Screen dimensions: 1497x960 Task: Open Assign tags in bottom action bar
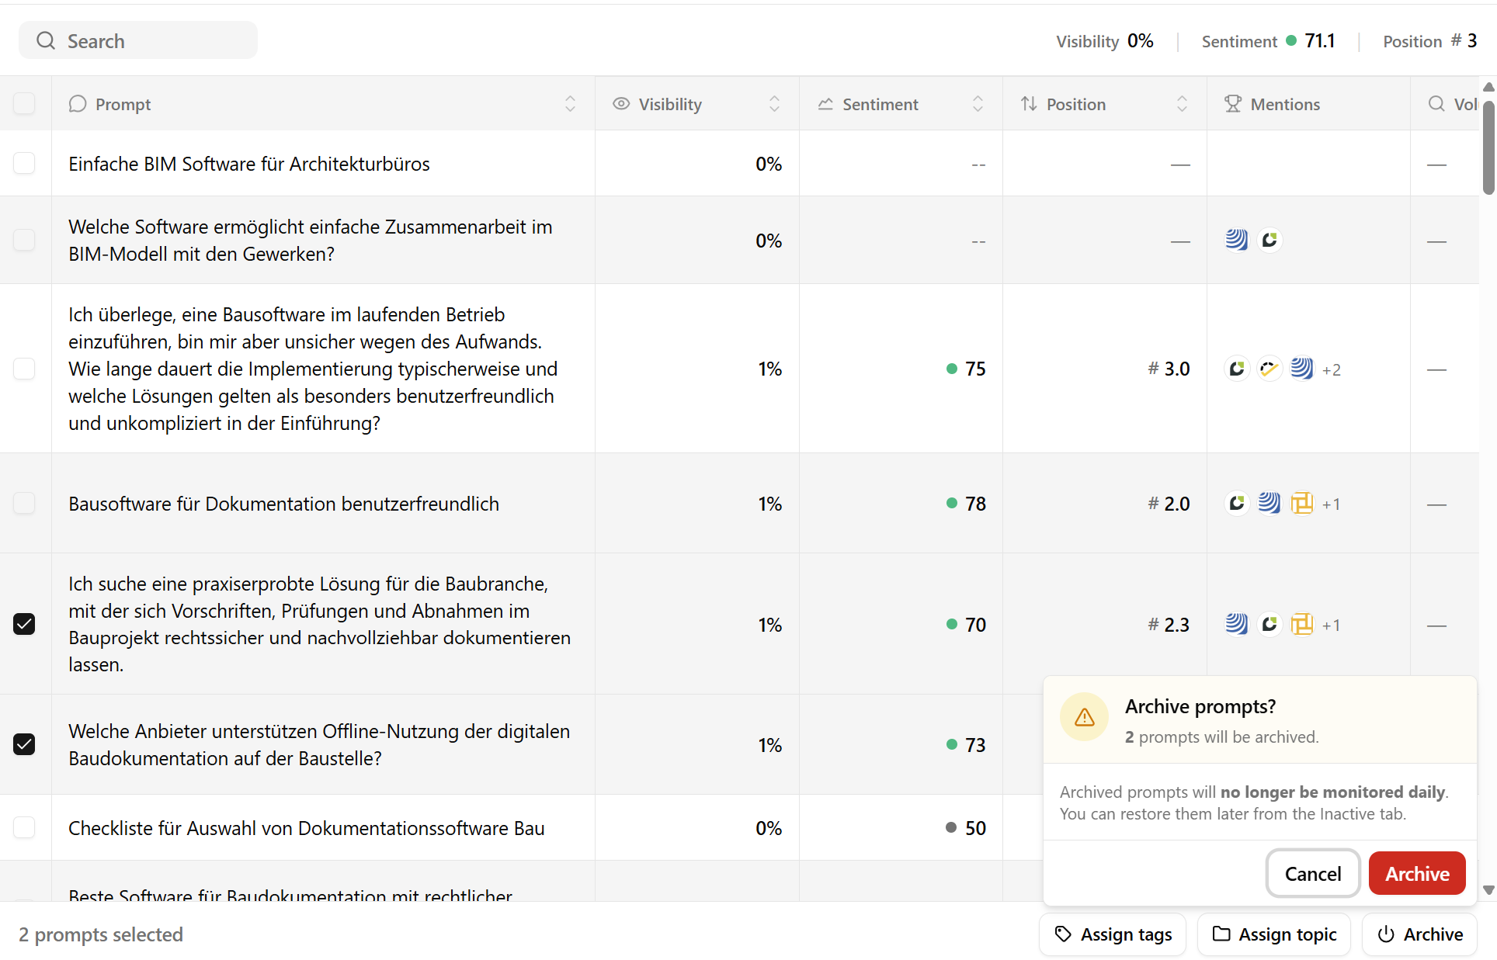click(x=1113, y=934)
